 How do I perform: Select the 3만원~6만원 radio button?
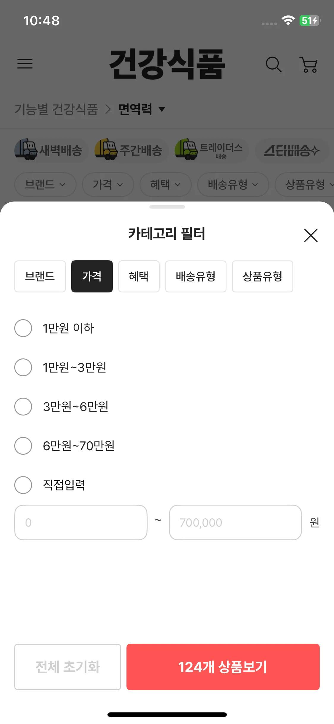tap(23, 407)
